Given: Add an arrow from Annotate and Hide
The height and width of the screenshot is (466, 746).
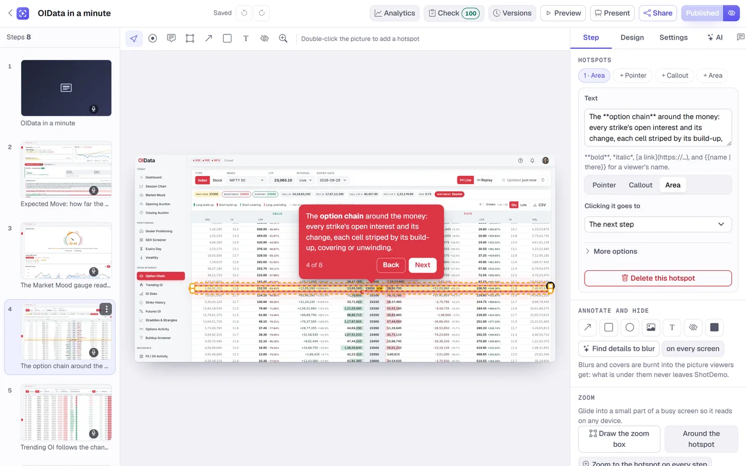Looking at the screenshot, I should click(x=587, y=327).
